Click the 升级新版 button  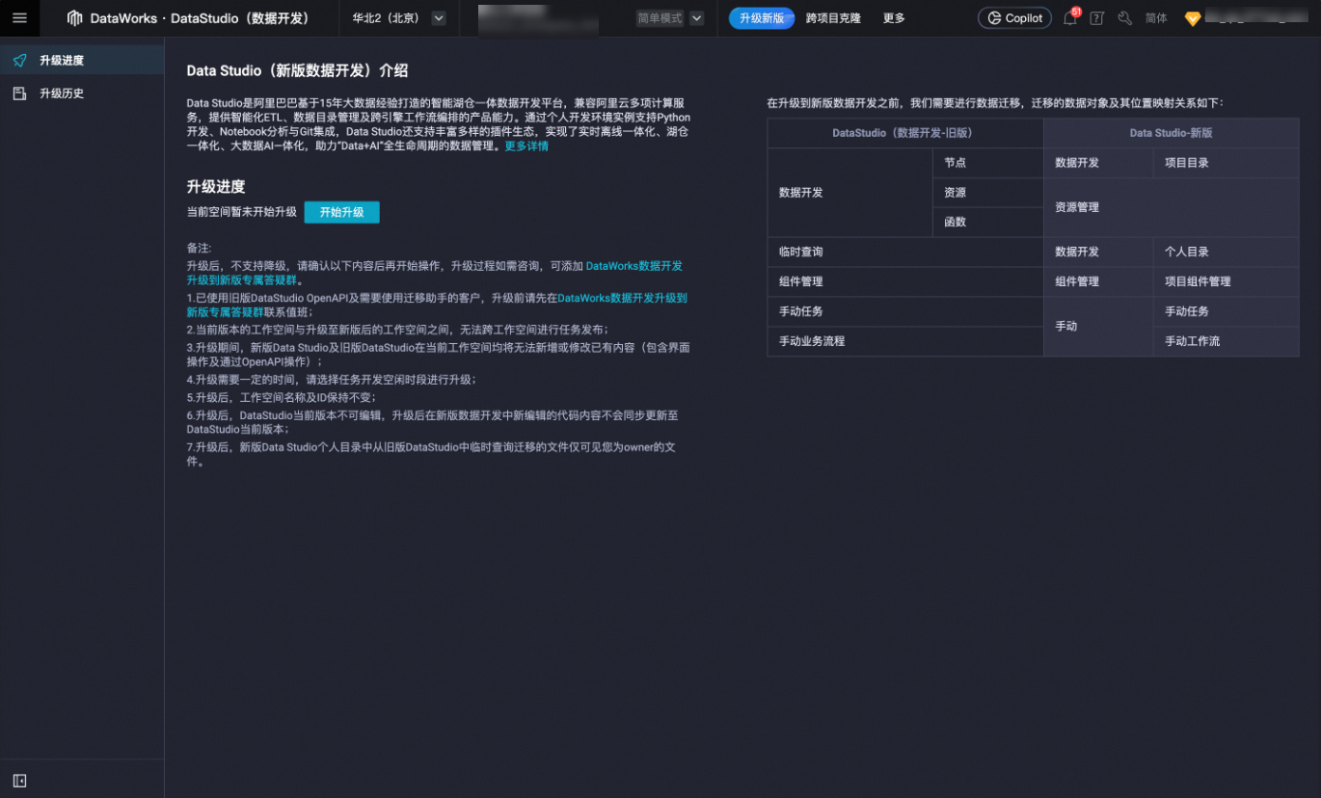point(762,17)
